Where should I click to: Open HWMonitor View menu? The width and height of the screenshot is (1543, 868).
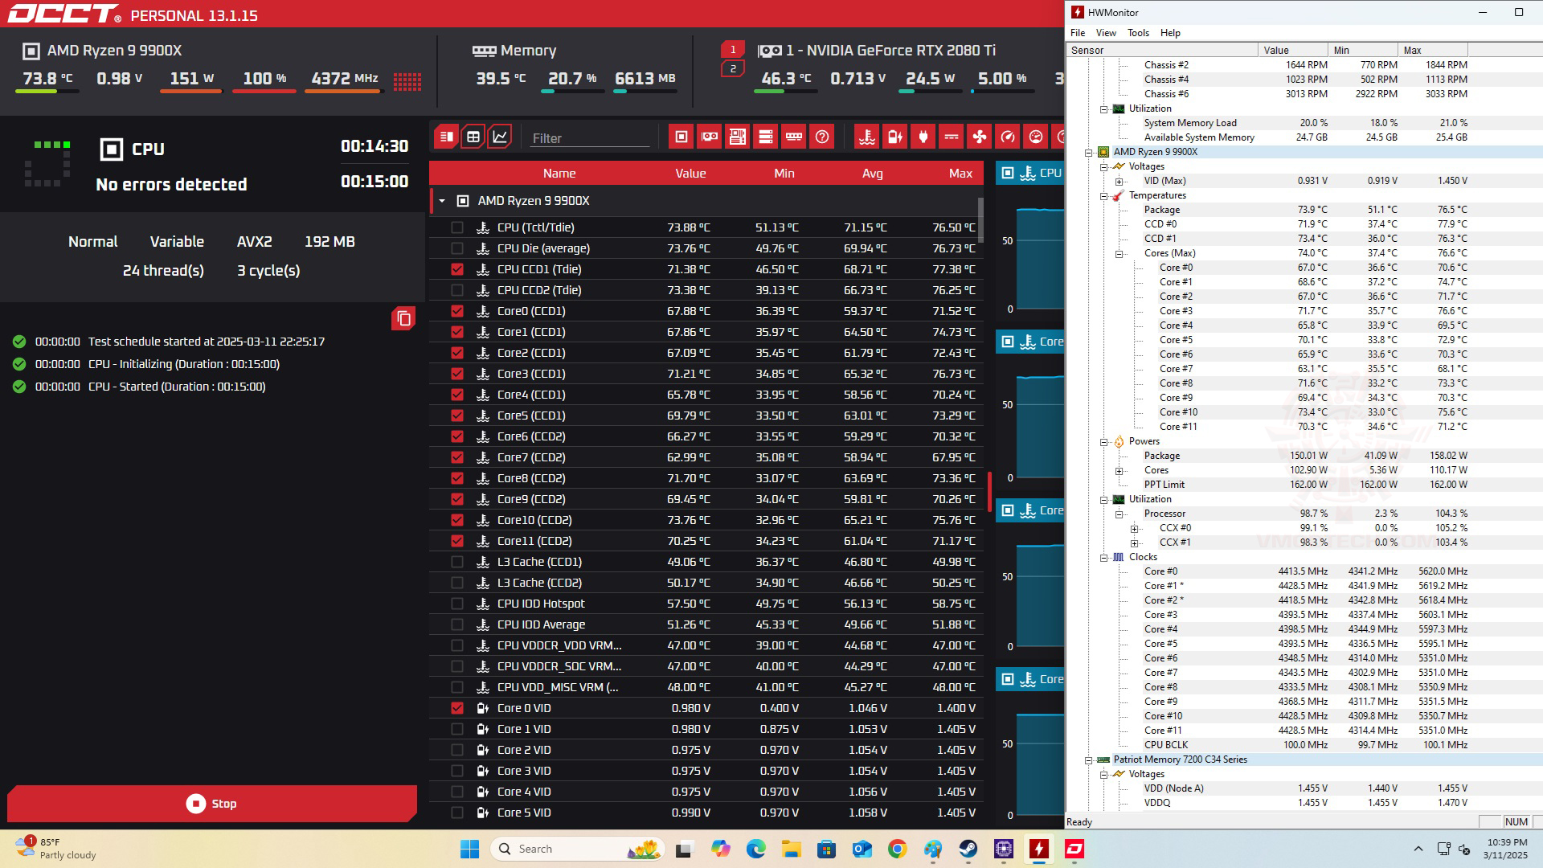coord(1106,33)
